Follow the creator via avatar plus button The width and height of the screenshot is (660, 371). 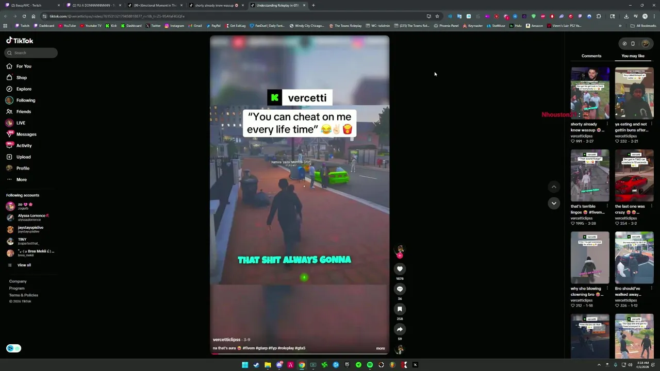coord(400,256)
